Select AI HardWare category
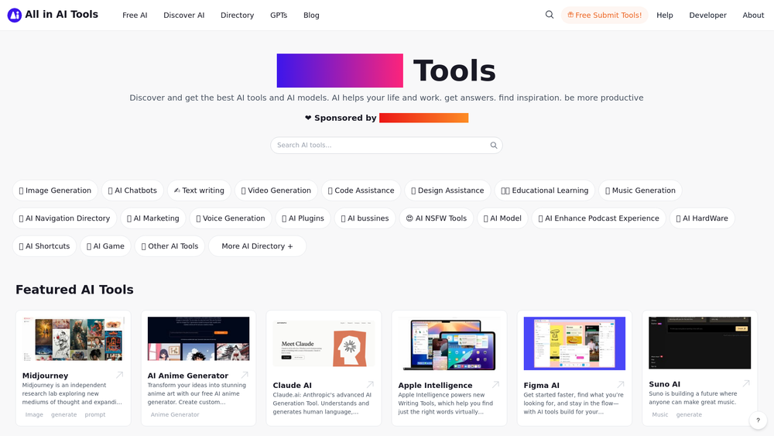 tap(702, 218)
